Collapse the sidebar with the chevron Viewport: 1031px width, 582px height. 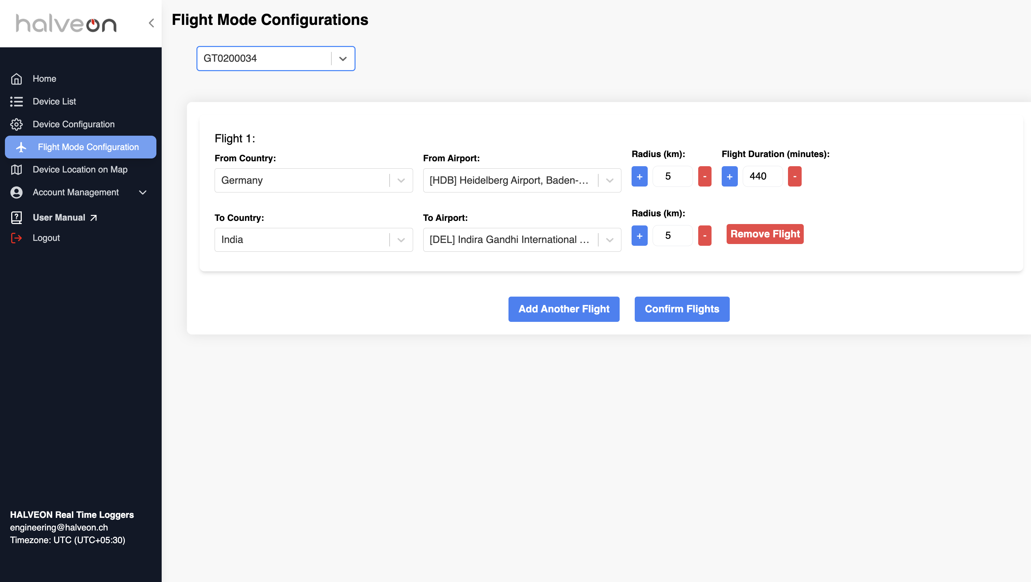point(151,23)
